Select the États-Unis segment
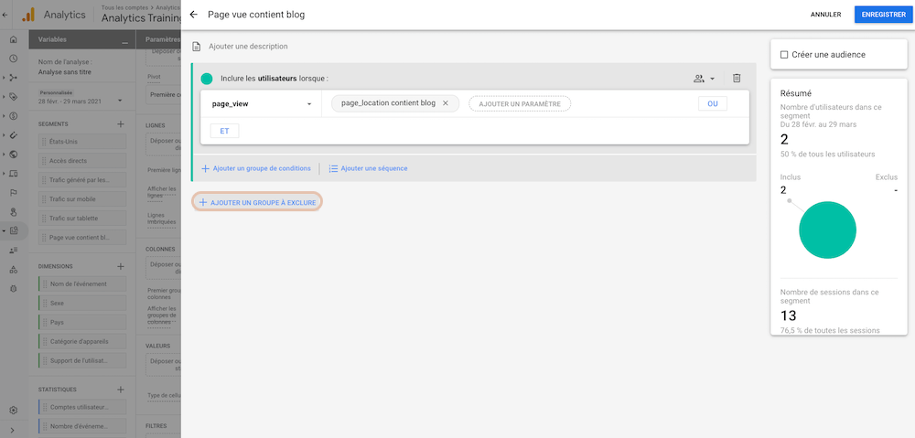The height and width of the screenshot is (438, 915). tap(82, 142)
